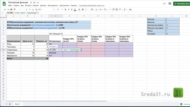The height and width of the screenshot is (107, 190).
Task: Apply Bold formatting
Action: point(65,10)
